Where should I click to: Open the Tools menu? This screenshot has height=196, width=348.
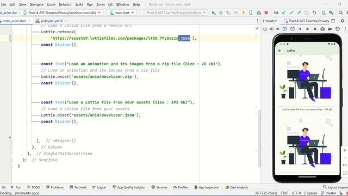[101, 4]
